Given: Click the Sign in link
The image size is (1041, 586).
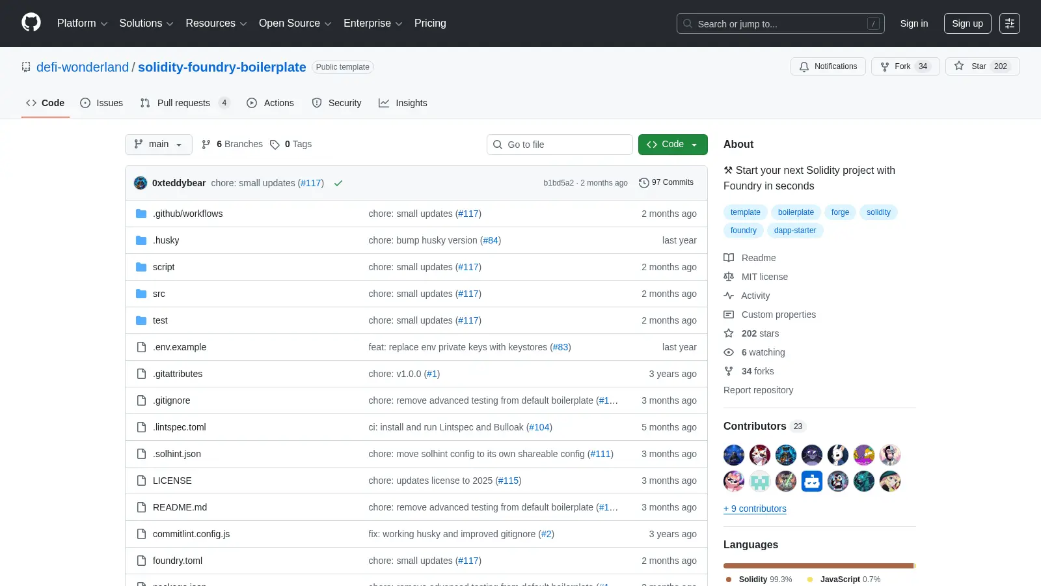Looking at the screenshot, I should 914,23.
